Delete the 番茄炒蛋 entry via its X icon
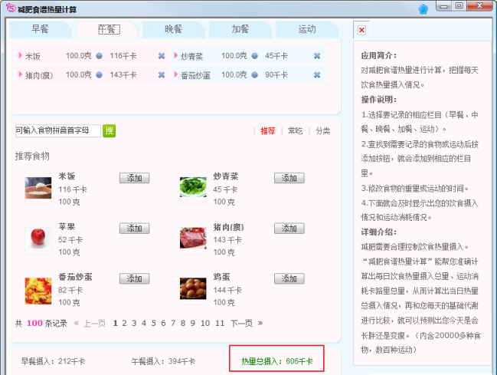The width and height of the screenshot is (497, 375). tap(317, 75)
